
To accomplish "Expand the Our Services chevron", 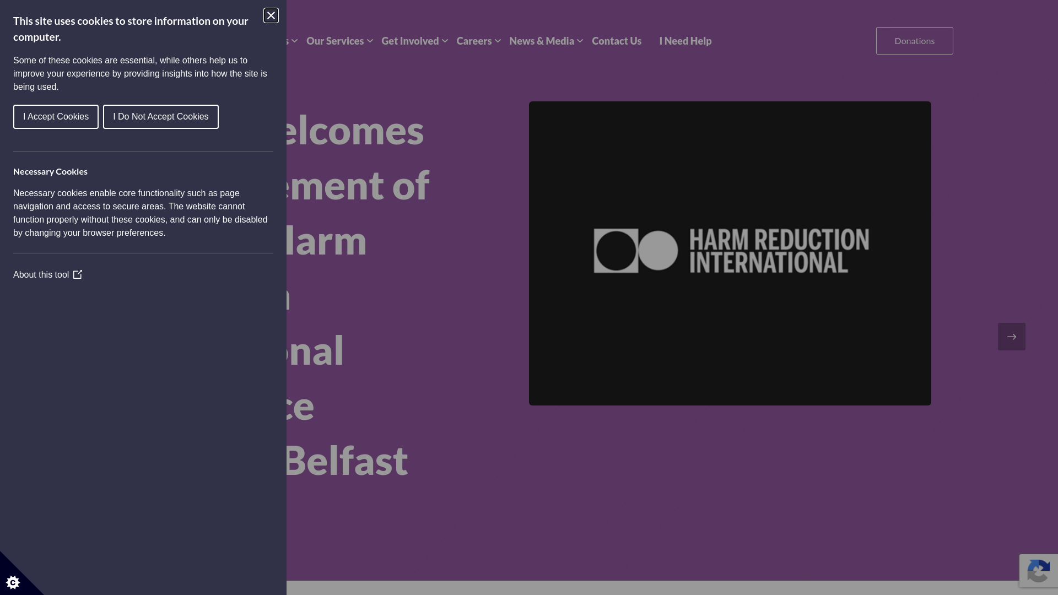I will [370, 41].
